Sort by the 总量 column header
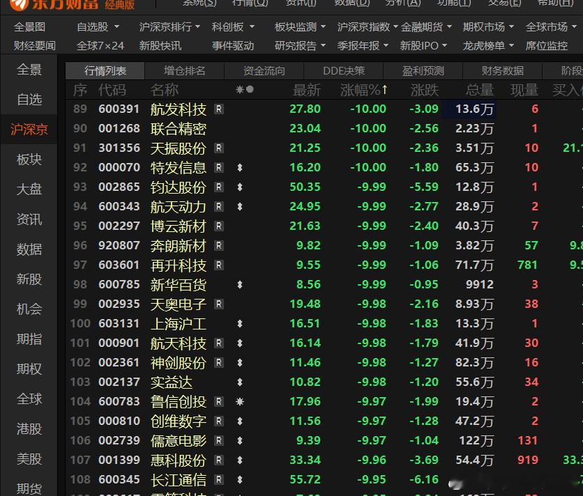 [480, 91]
